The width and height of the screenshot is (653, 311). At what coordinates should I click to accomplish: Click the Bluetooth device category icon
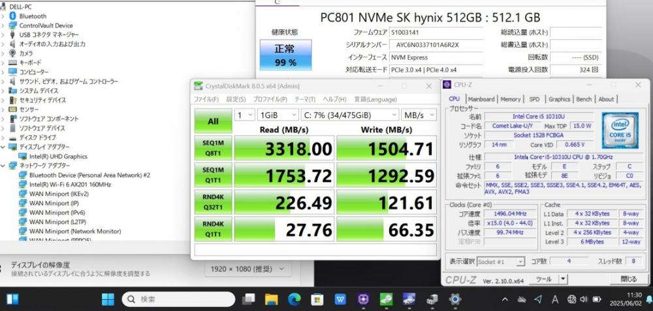pos(12,16)
